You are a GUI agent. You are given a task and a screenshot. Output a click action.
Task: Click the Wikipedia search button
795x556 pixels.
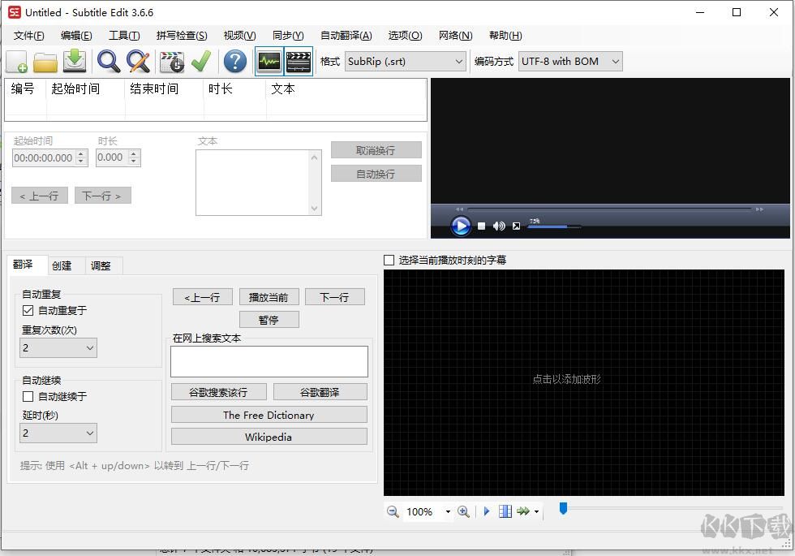click(269, 437)
